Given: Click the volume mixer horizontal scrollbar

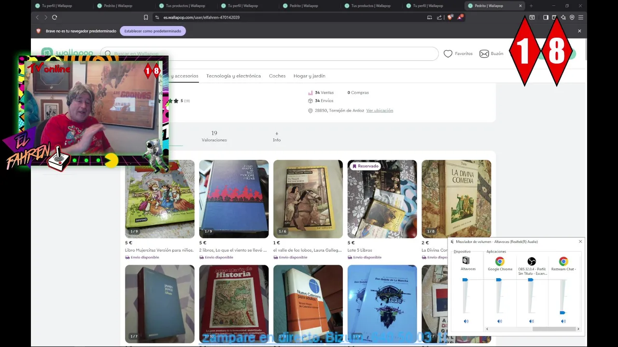Looking at the screenshot, I should click(x=554, y=329).
